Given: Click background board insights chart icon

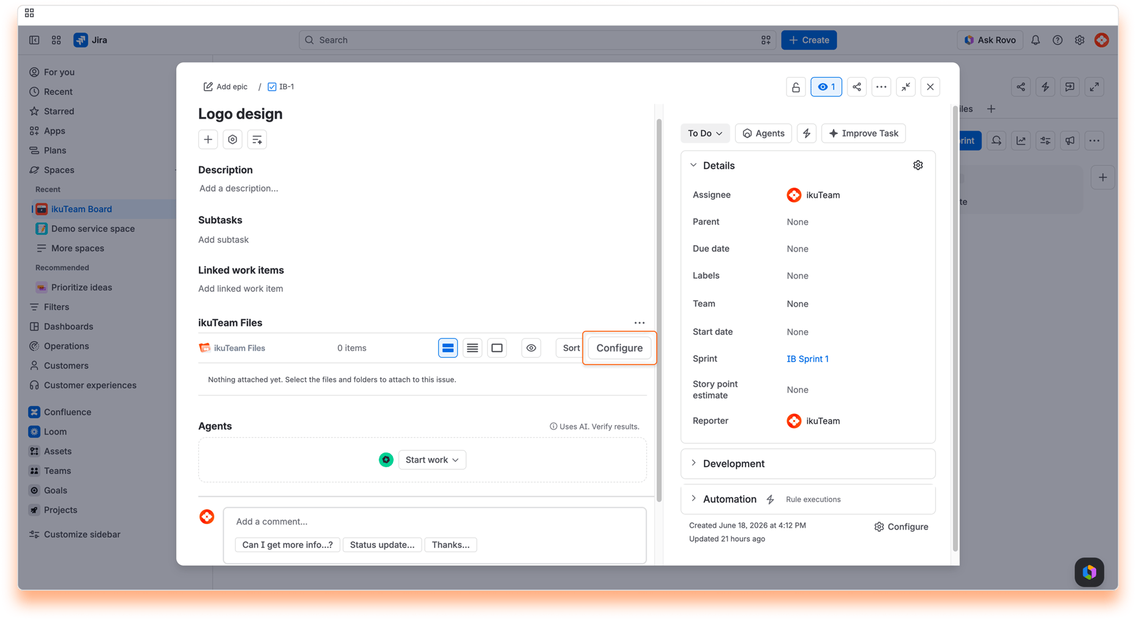Looking at the screenshot, I should [x=1021, y=141].
